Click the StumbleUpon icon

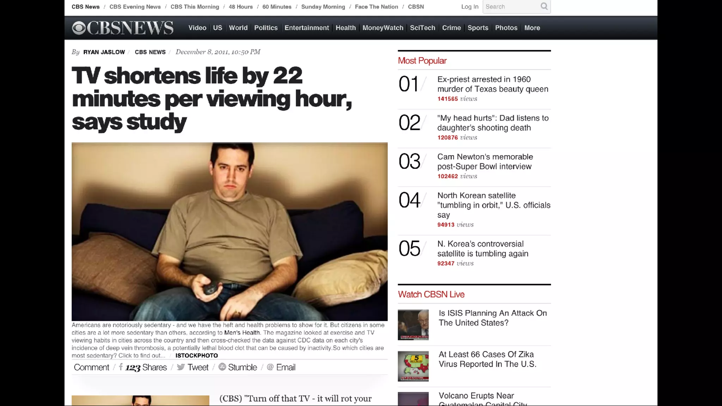click(222, 367)
